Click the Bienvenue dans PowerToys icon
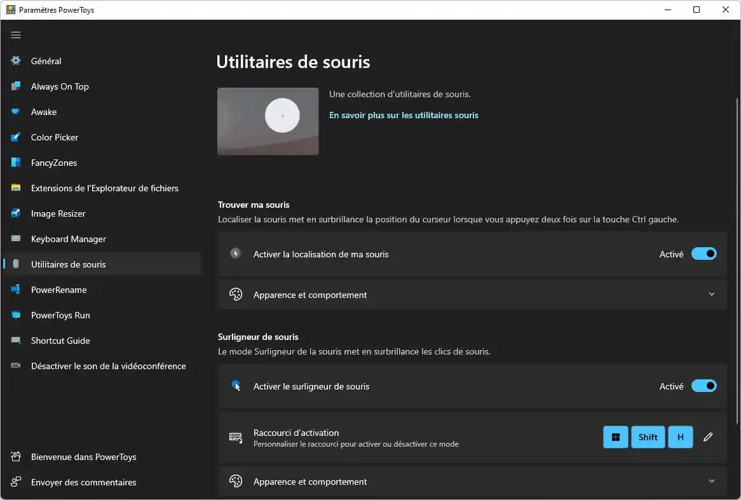741x500 pixels. [x=16, y=457]
